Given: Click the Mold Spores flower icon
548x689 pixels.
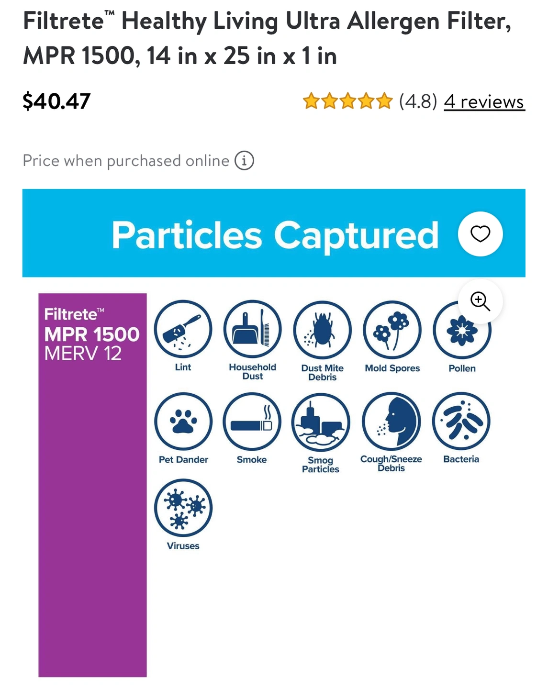Looking at the screenshot, I should tap(392, 330).
